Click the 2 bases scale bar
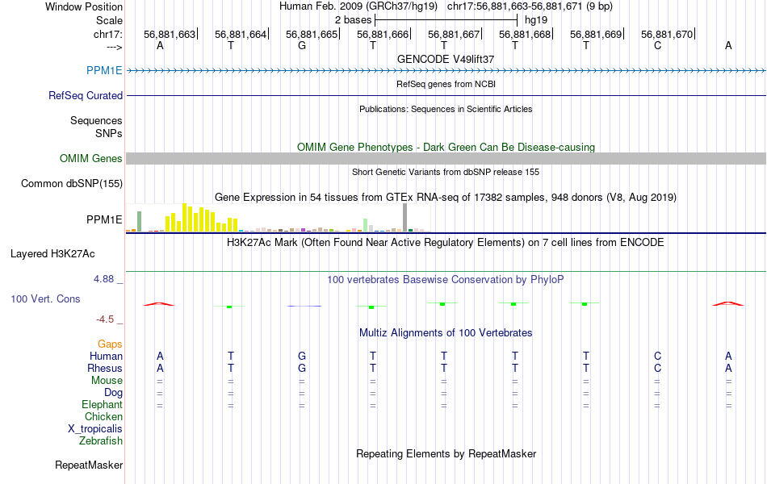Image resolution: width=767 pixels, height=484 pixels. pyautogui.click(x=446, y=20)
